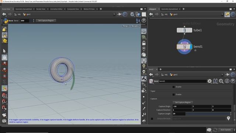Open the 'No cam' camera dropdown
The height and width of the screenshot is (133, 236).
click(x=135, y=26)
